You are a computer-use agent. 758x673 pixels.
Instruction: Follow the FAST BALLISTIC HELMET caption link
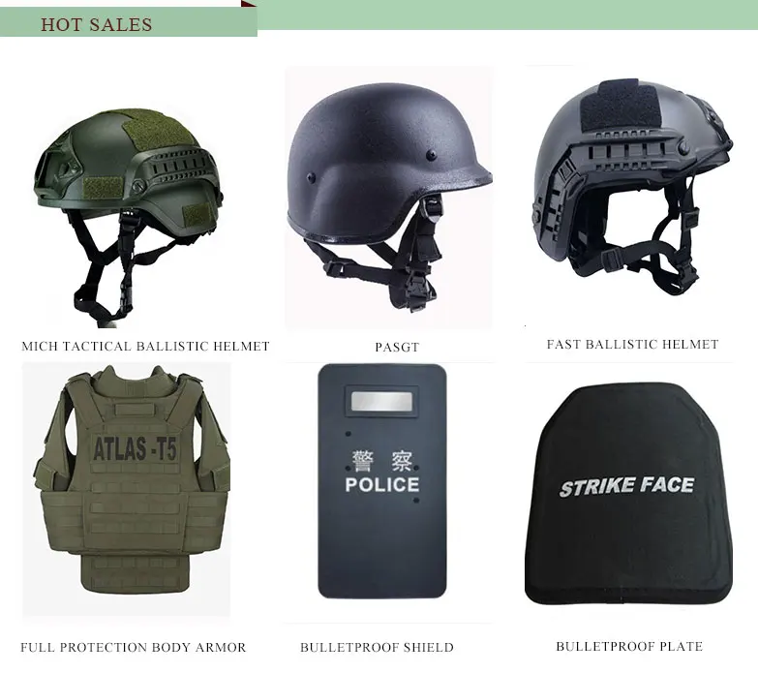tap(632, 344)
